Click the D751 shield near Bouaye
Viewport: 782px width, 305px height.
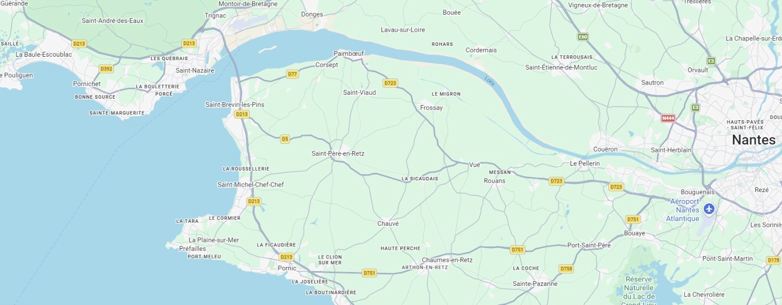pyautogui.click(x=633, y=219)
